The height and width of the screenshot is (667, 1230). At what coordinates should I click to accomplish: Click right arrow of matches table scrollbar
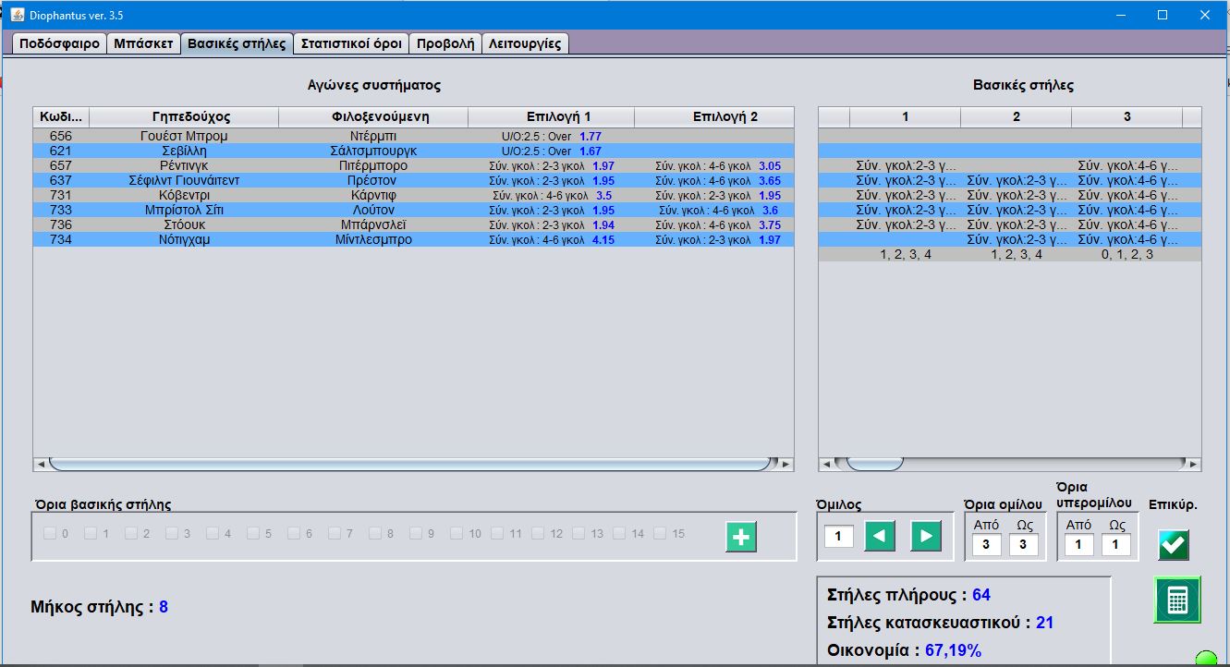pos(786,464)
